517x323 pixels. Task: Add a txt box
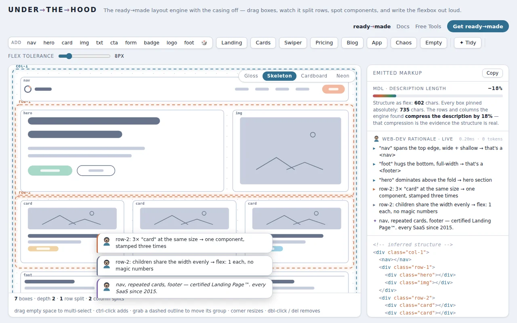click(x=99, y=43)
